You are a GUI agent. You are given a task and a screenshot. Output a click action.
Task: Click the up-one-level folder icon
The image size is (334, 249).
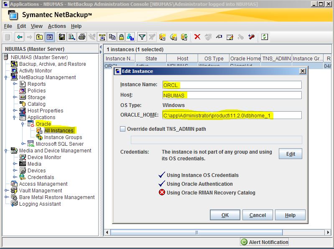click(39, 37)
